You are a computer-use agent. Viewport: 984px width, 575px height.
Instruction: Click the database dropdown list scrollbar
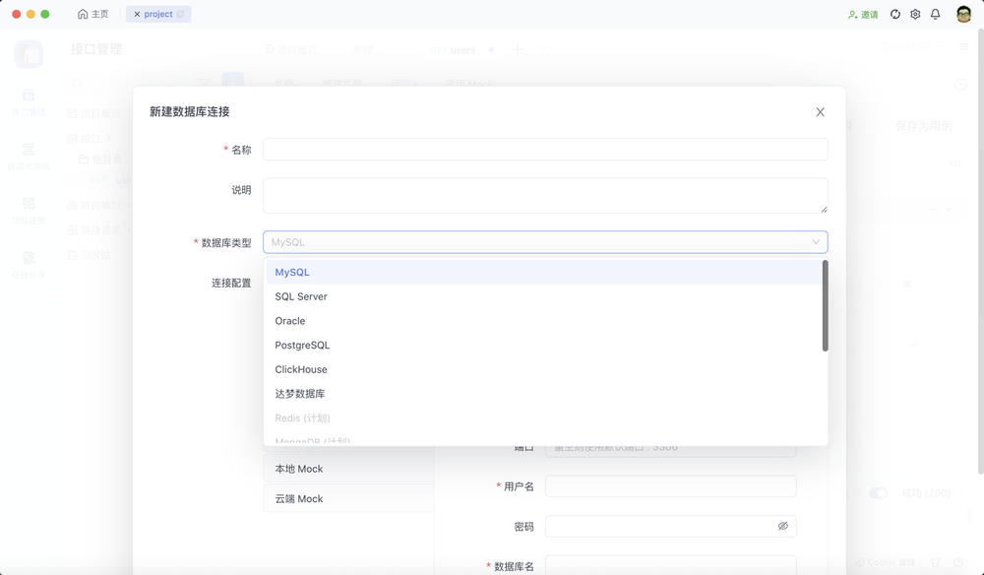(825, 305)
